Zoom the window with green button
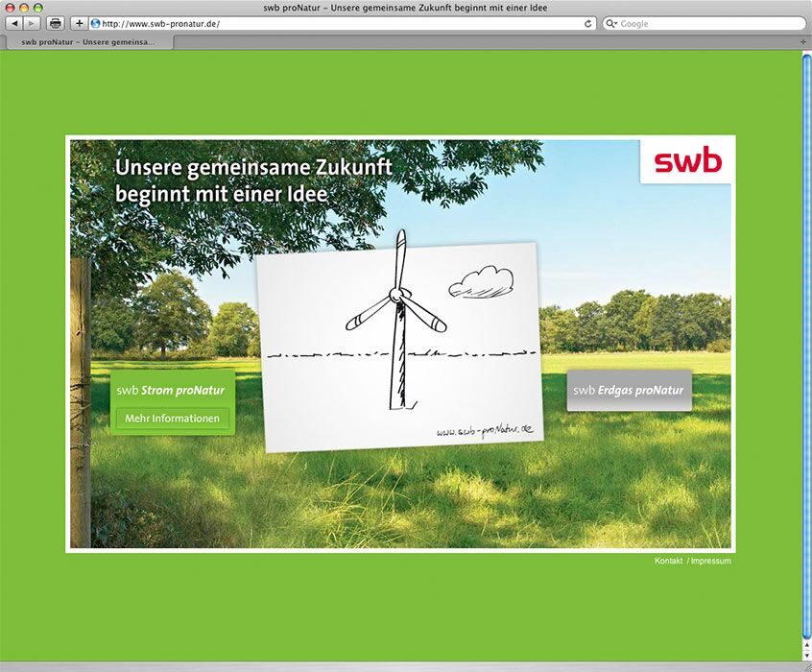812x672 pixels. point(37,8)
